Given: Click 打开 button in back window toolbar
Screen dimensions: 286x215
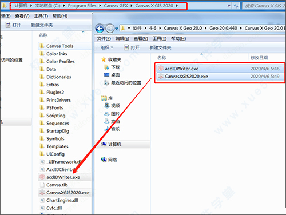Looking at the screenshot, I should click(13, 25).
